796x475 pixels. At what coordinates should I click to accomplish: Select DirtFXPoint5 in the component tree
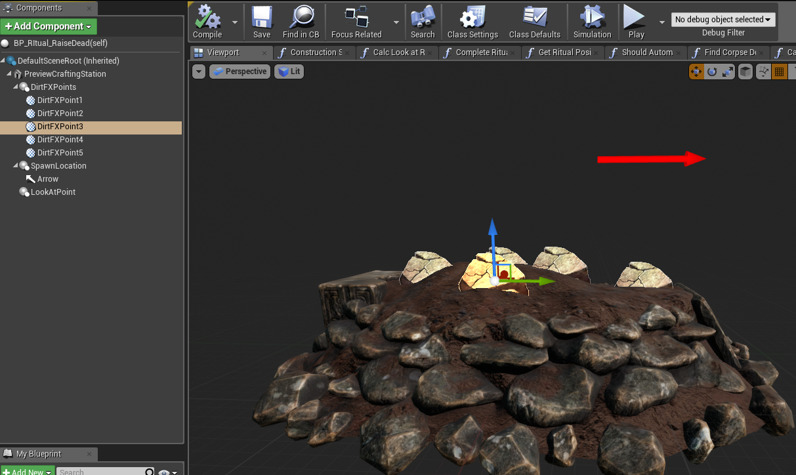point(60,153)
